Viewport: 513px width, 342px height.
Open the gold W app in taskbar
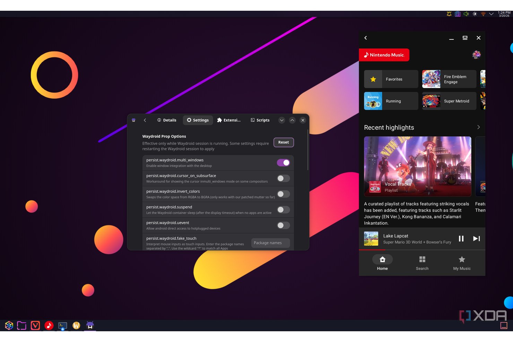(76, 325)
